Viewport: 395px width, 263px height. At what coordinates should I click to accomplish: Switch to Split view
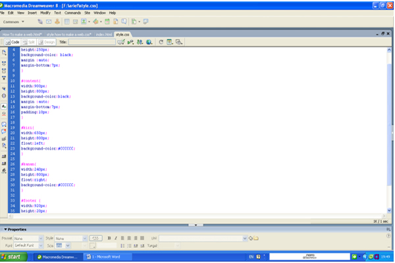pyautogui.click(x=30, y=42)
